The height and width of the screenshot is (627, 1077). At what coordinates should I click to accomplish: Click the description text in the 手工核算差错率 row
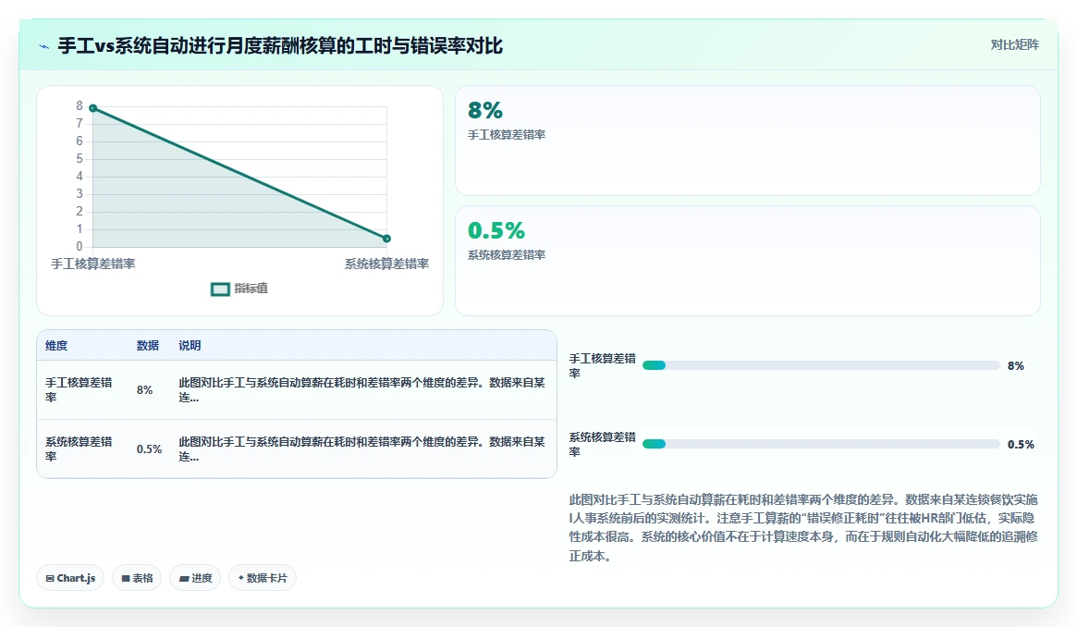tap(362, 389)
